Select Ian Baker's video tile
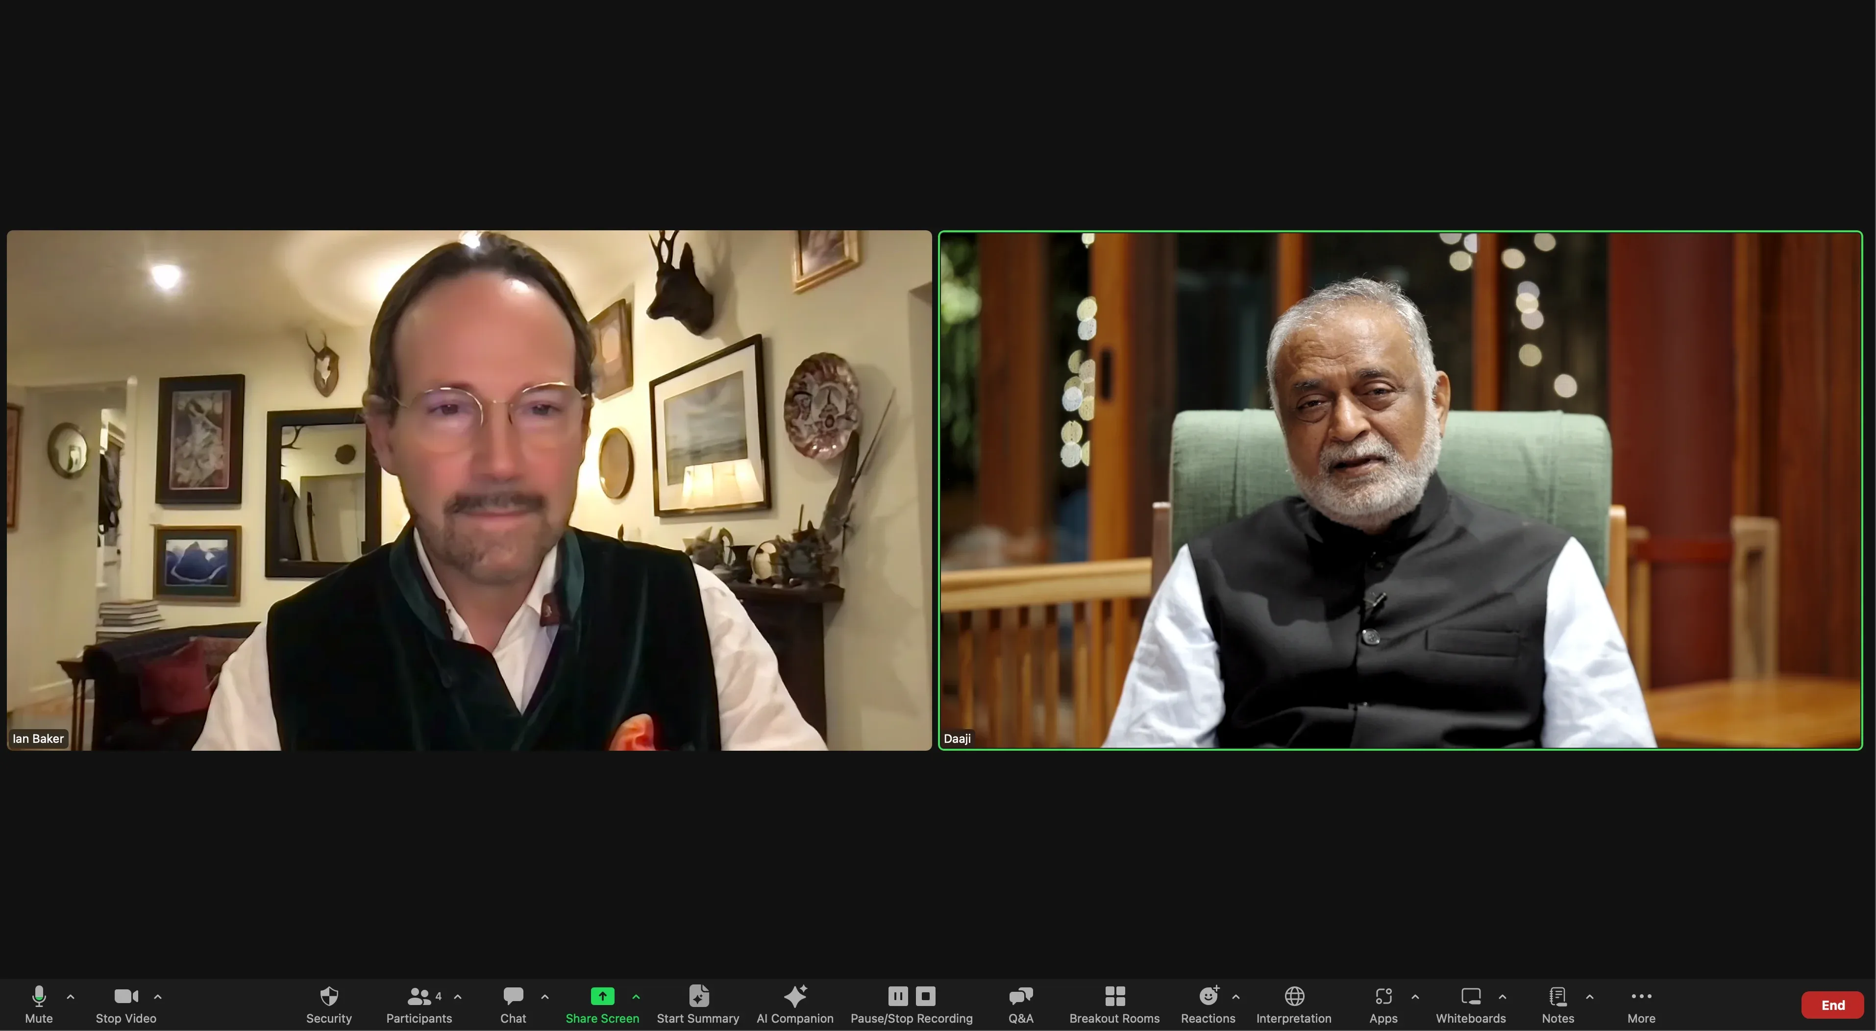Image resolution: width=1876 pixels, height=1031 pixels. [x=469, y=490]
